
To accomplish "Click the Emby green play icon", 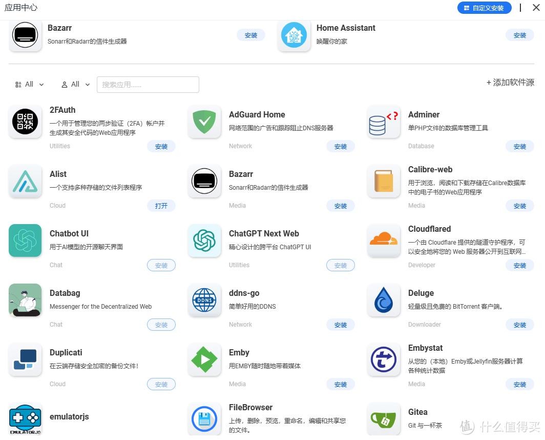I will coord(204,359).
